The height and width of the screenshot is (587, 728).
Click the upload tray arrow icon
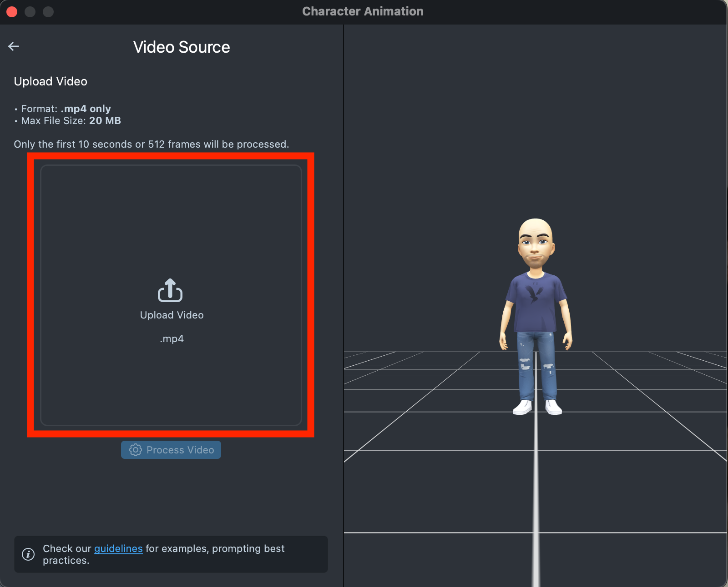(x=170, y=290)
